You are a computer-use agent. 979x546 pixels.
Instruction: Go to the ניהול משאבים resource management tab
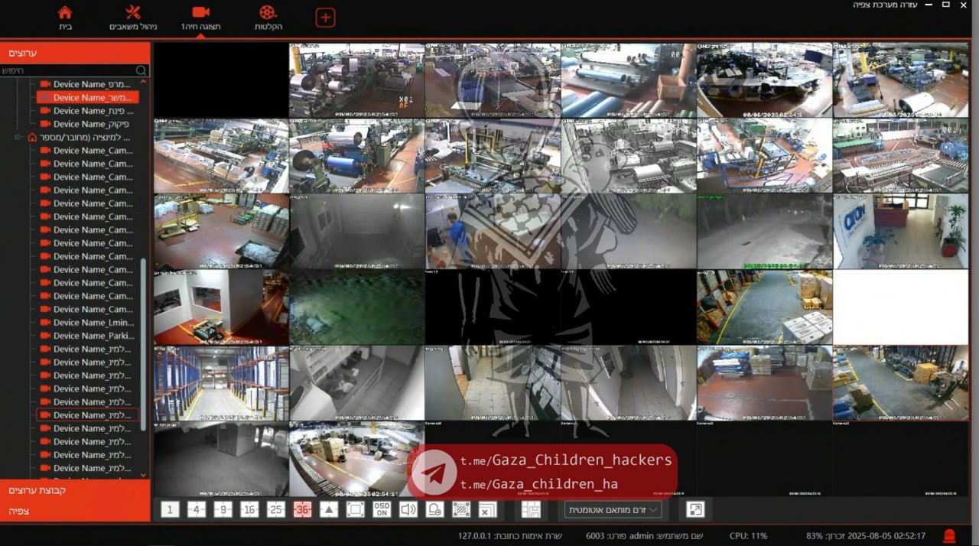[x=132, y=18]
